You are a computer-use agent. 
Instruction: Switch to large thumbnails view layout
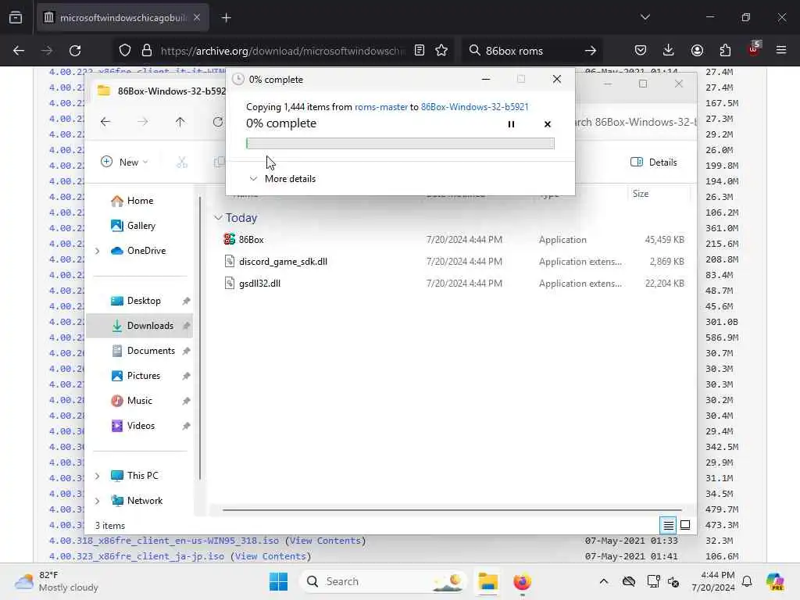685,525
